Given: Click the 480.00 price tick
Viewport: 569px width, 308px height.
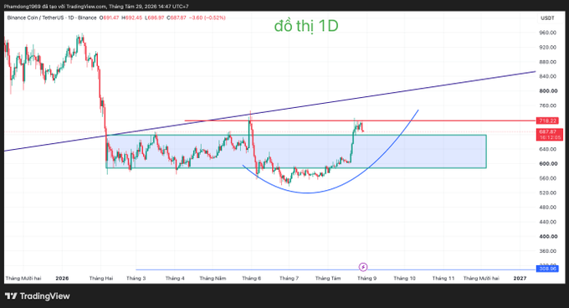Looking at the screenshot, I should click(548, 208).
